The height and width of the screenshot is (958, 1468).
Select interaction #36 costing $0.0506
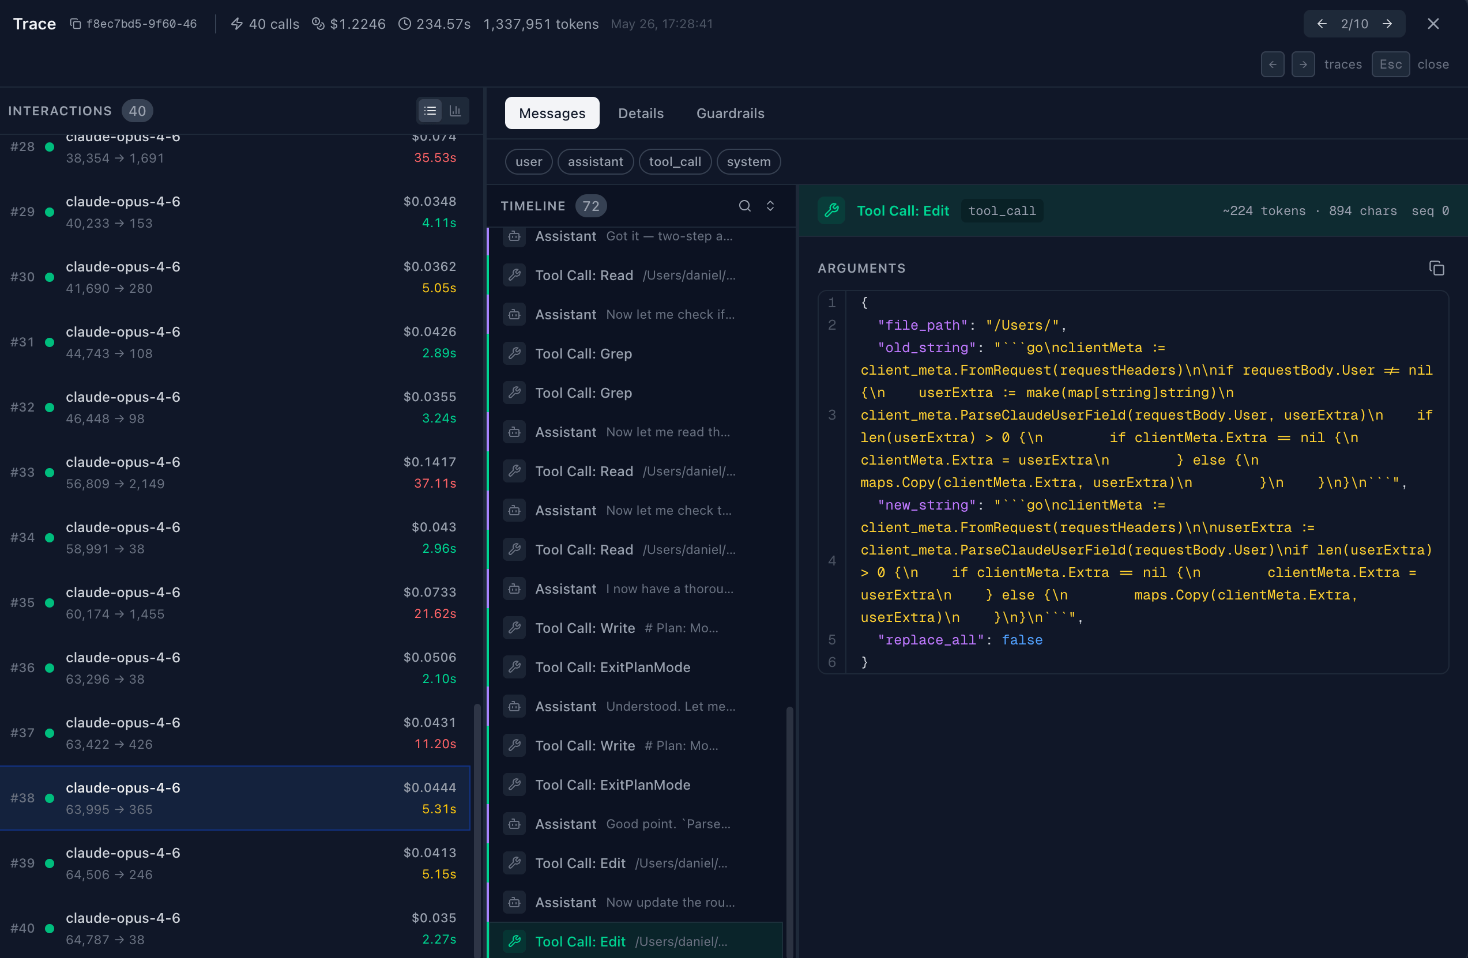pos(235,668)
